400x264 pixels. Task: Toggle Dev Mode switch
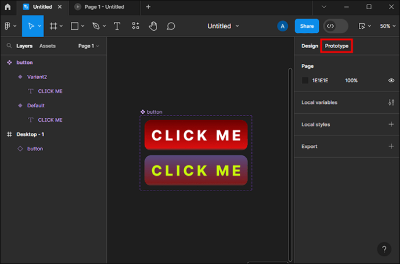click(336, 26)
